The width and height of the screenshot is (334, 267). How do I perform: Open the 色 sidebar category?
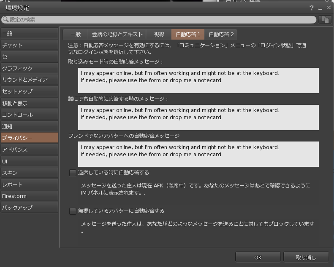(x=29, y=57)
